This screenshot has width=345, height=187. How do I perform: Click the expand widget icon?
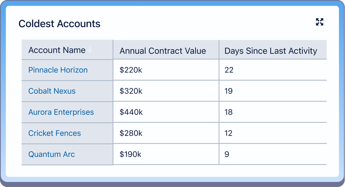coord(320,22)
